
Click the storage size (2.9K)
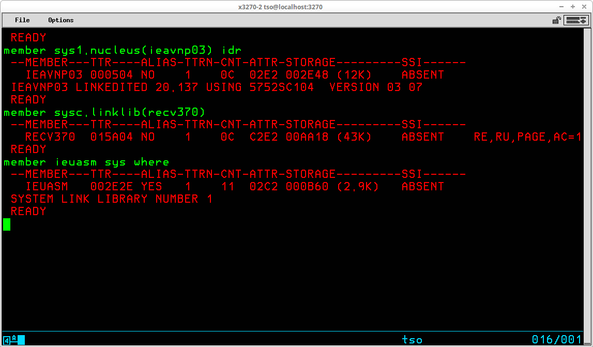pyautogui.click(x=358, y=187)
